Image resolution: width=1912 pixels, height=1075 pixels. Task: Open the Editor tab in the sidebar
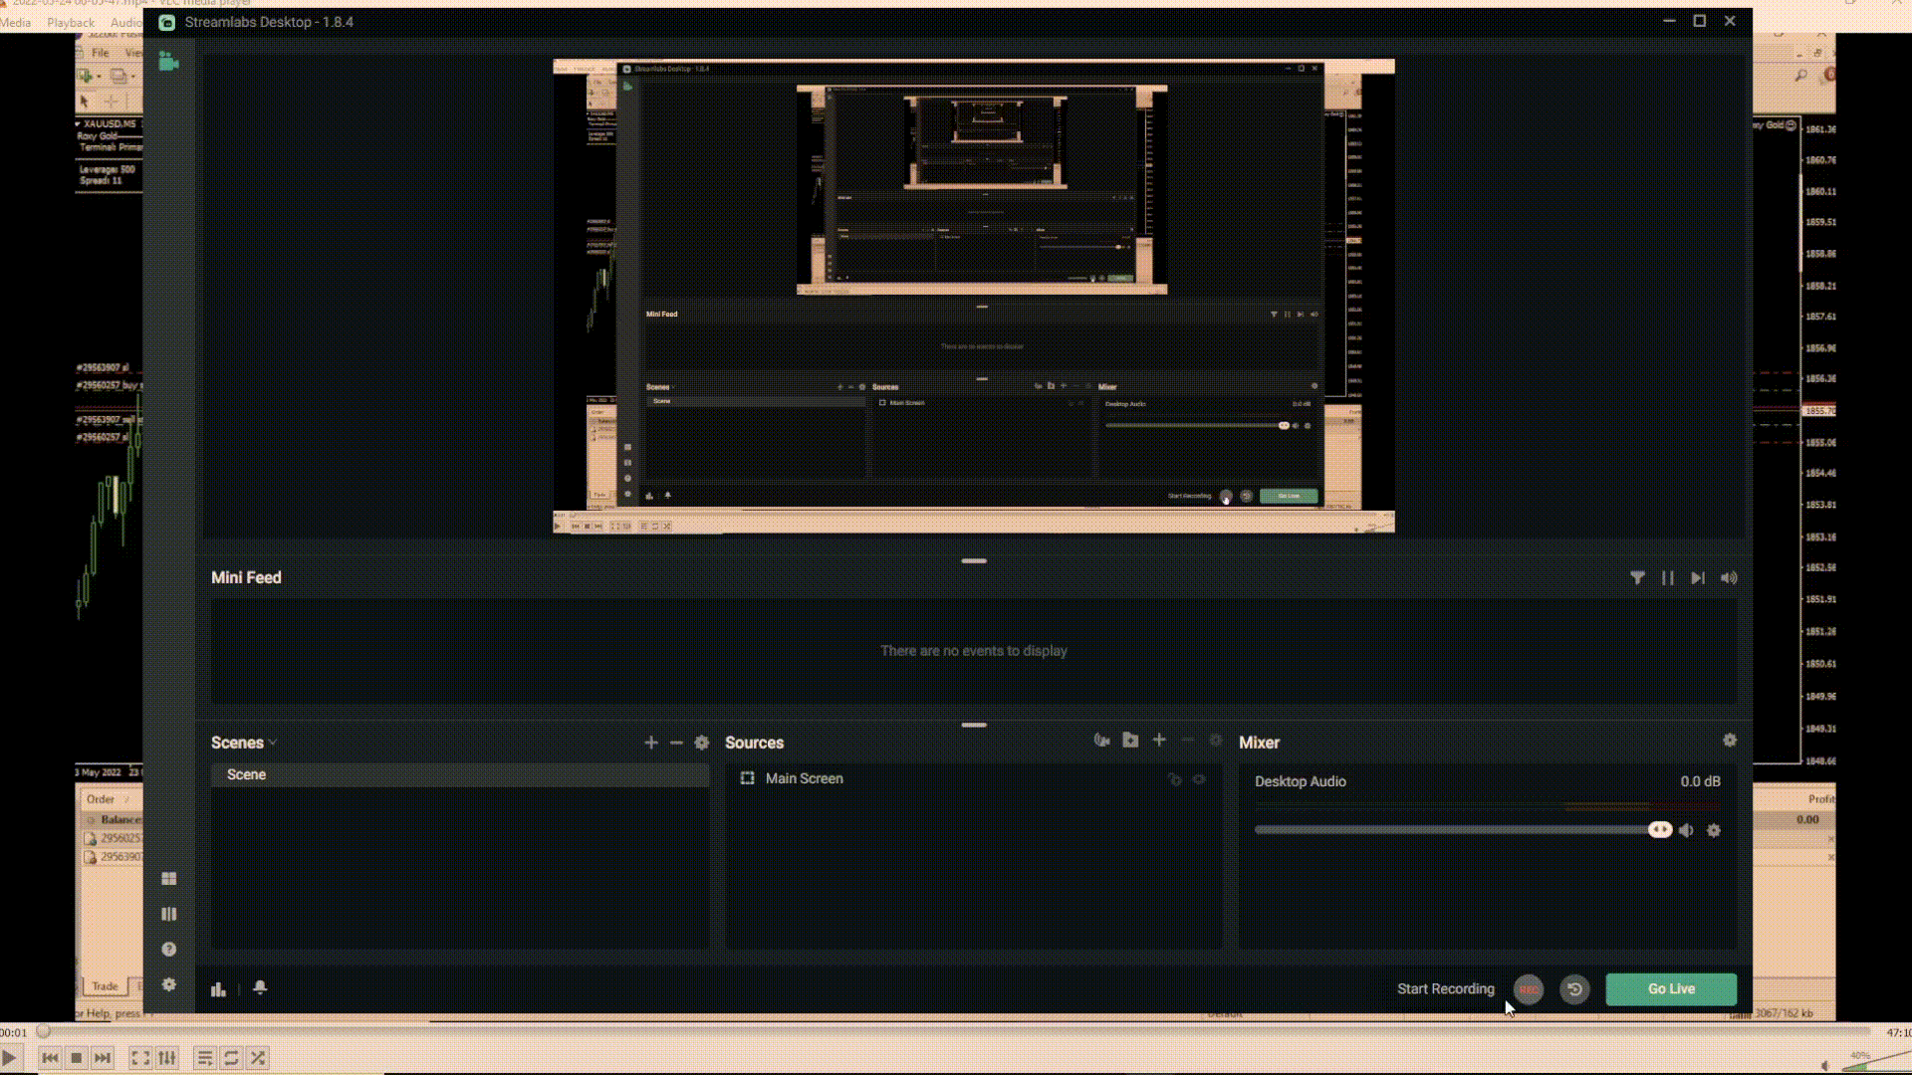click(168, 63)
